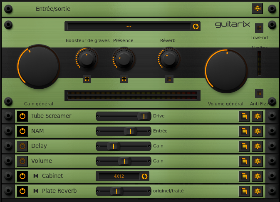Toggle the Réverb switch below its knob

[x=169, y=79]
